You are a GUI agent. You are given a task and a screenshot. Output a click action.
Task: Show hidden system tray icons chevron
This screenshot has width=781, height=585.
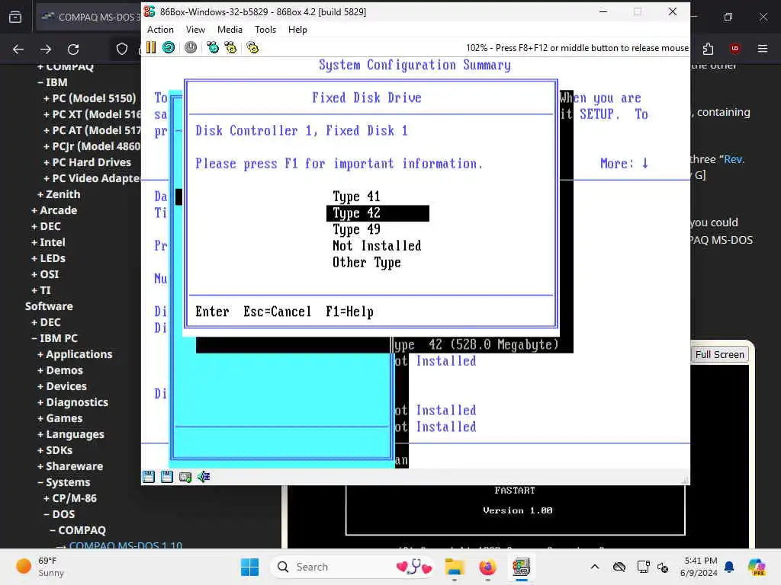click(x=595, y=567)
